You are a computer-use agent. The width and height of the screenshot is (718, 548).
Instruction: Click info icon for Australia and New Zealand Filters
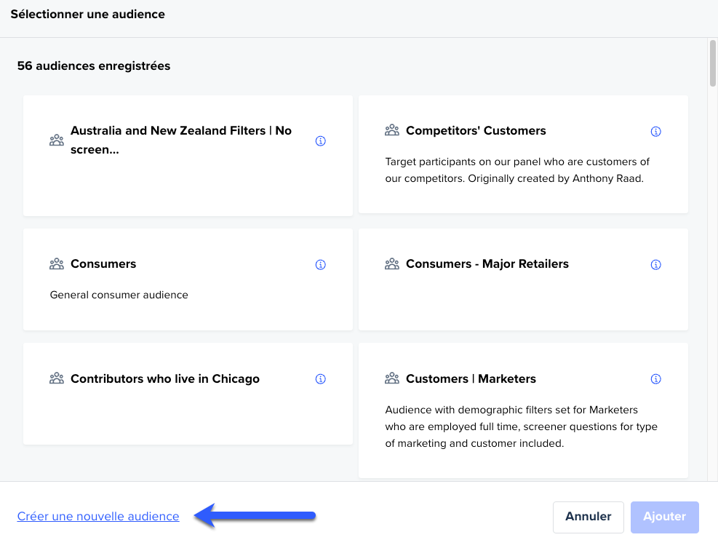coord(320,141)
